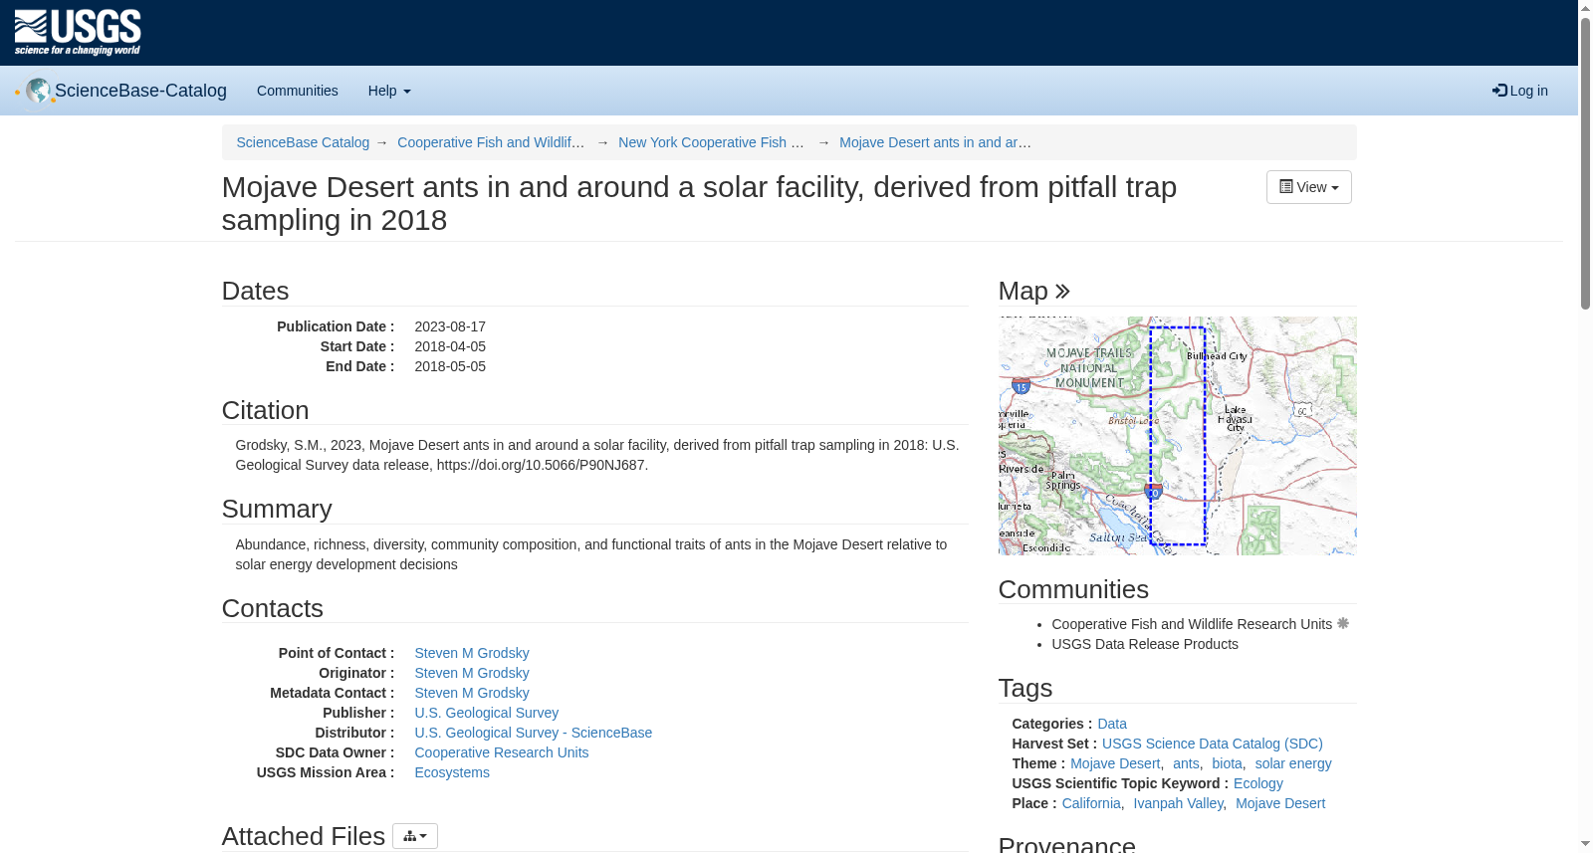1593x853 pixels.
Task: Click the summary paragraph about ant abundance
Action: [x=591, y=554]
